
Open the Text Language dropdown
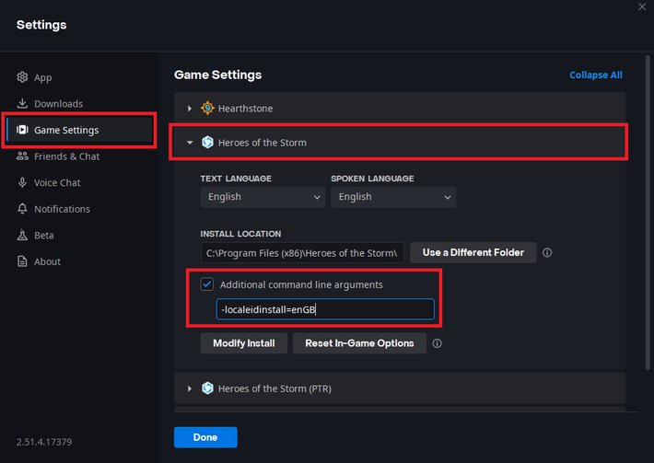[263, 197]
